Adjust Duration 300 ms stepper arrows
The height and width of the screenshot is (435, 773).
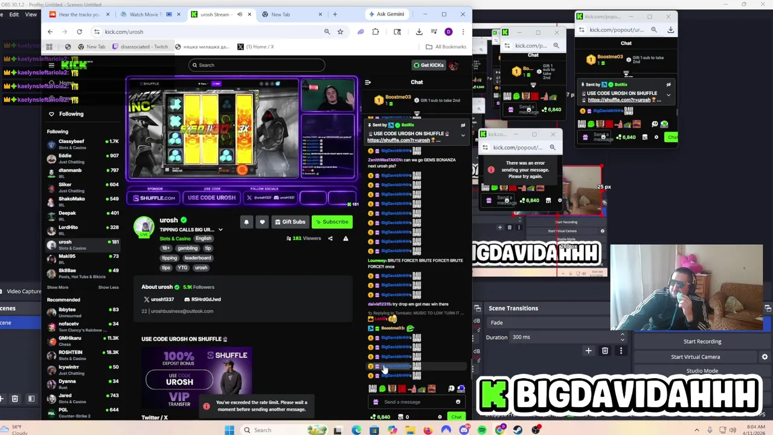pos(623,337)
